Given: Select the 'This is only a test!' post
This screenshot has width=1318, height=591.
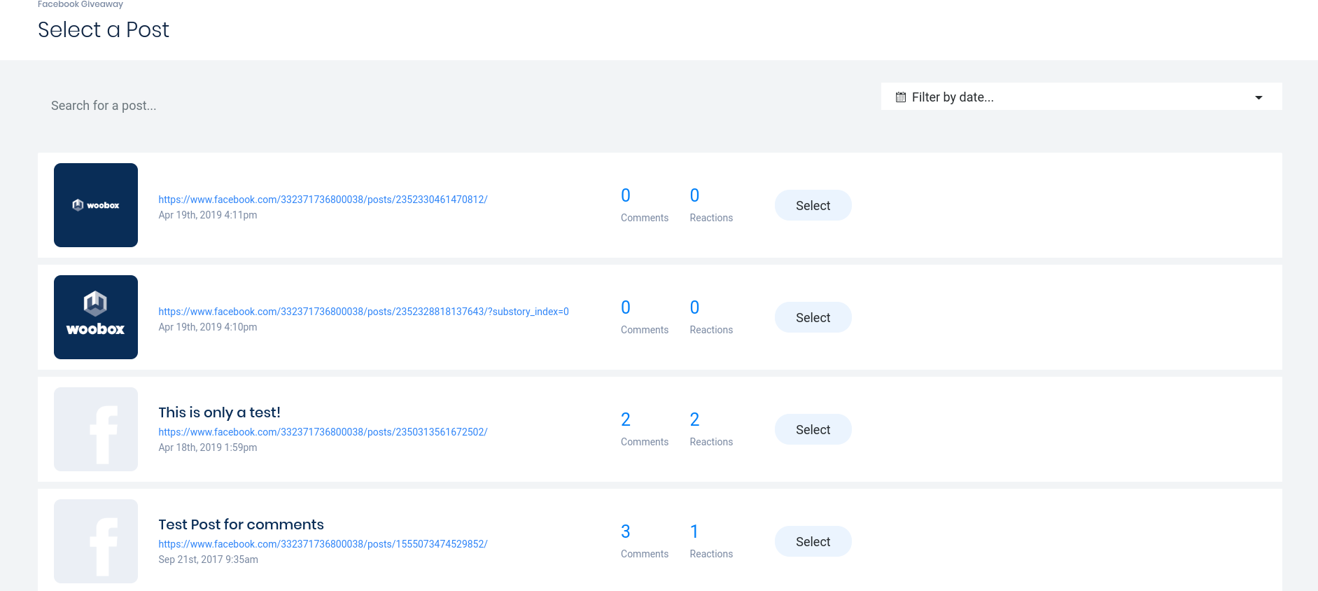Looking at the screenshot, I should coord(813,429).
